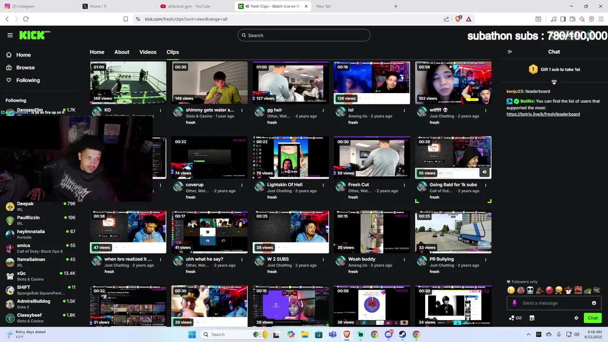Click Brave Rewards triangle icon
Image resolution: width=608 pixels, height=342 pixels.
click(468, 19)
